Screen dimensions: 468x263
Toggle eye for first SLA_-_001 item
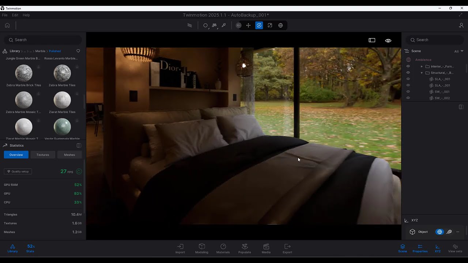point(408,79)
